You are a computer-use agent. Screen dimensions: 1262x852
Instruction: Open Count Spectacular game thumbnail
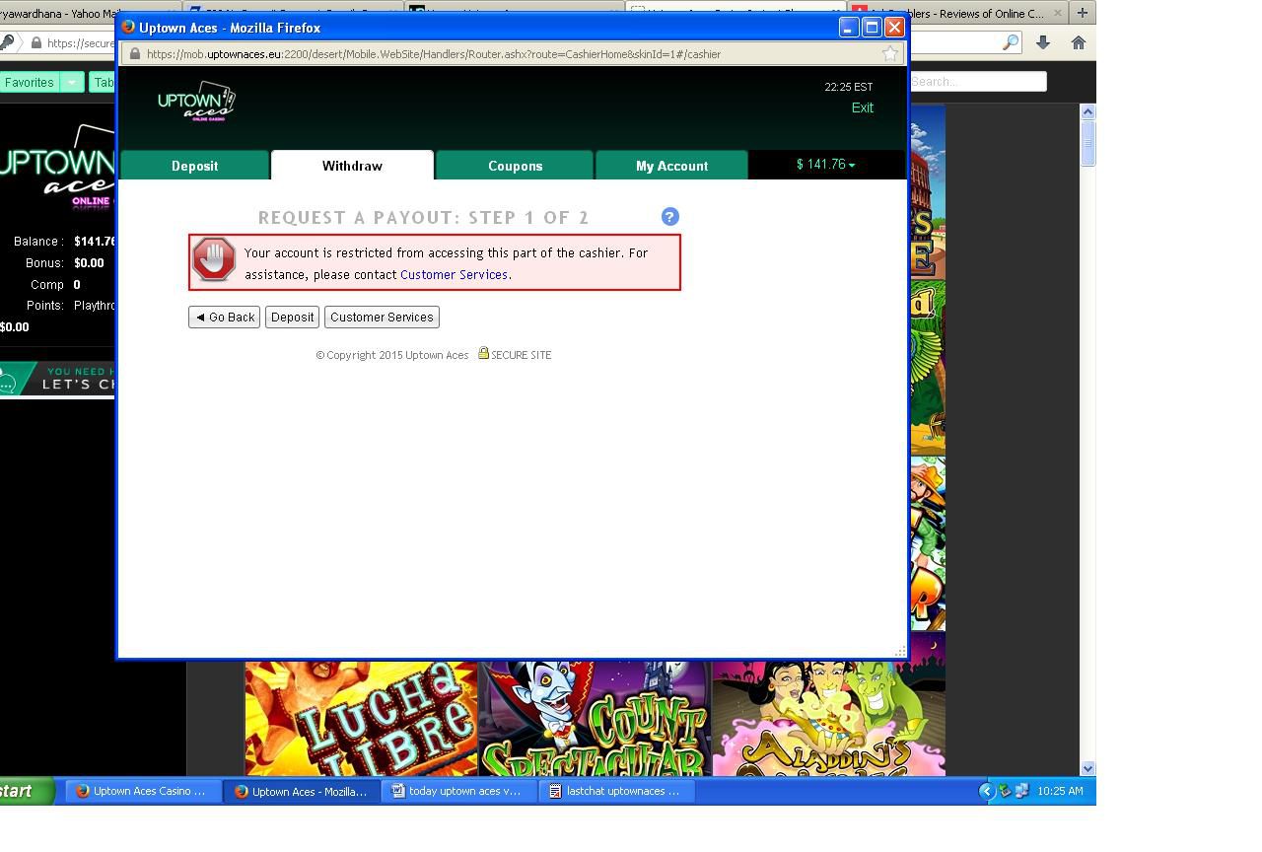pyautogui.click(x=595, y=718)
